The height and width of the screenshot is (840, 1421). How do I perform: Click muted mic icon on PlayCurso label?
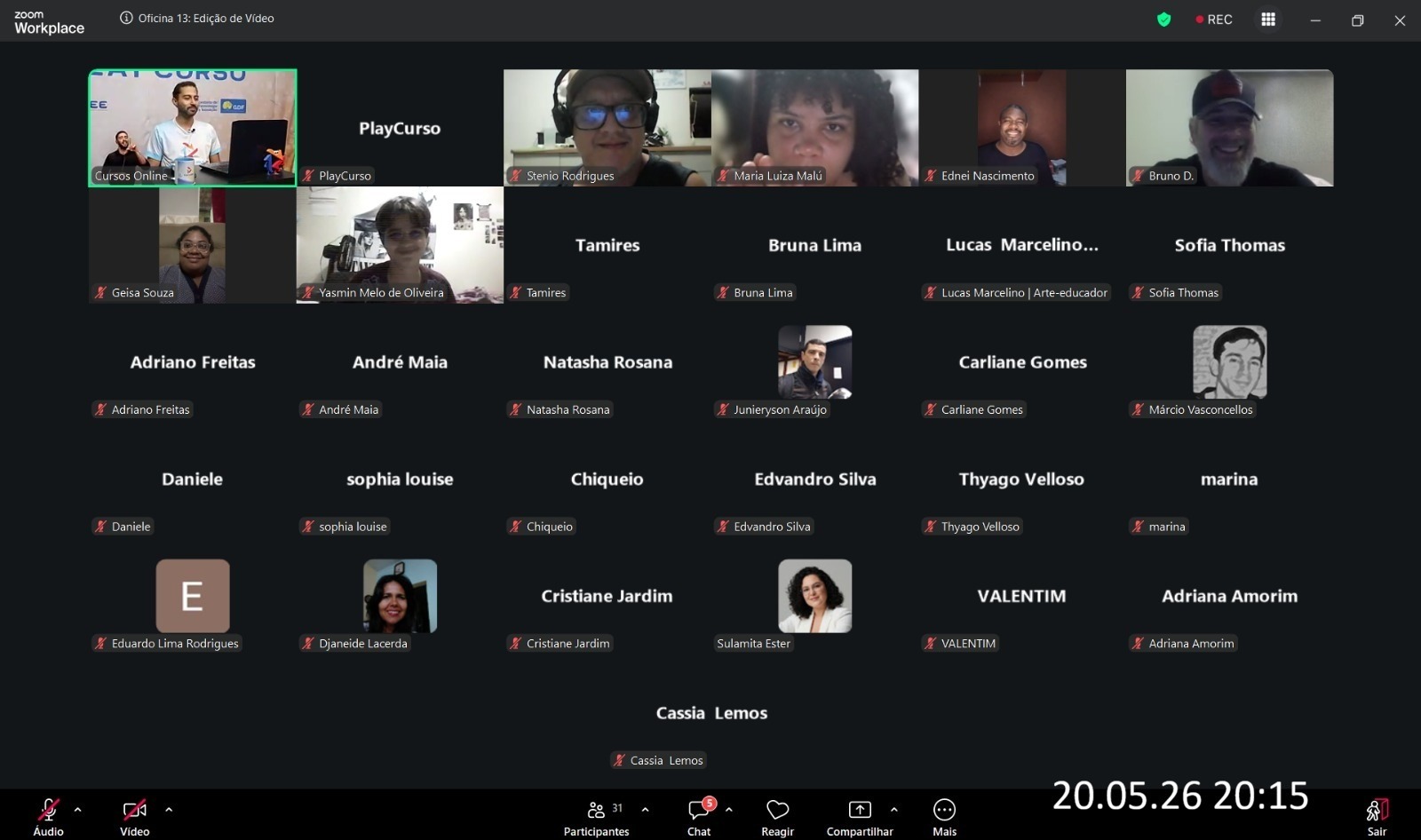point(308,176)
